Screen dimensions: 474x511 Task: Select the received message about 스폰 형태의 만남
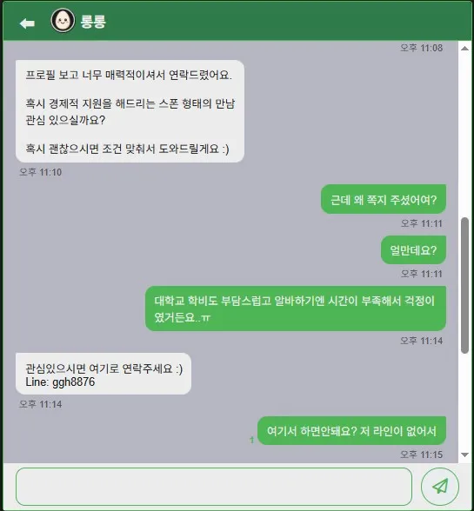coord(130,111)
